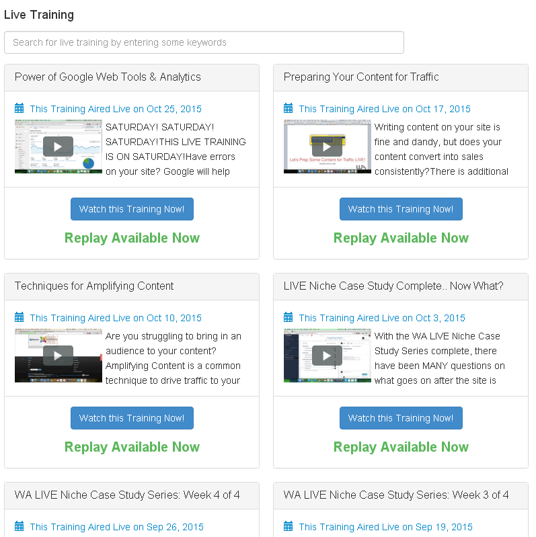Click 'LIVE Niche Case Study Complete.. Now What?' title

393,286
